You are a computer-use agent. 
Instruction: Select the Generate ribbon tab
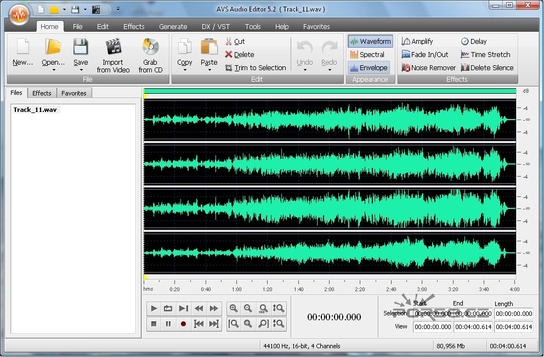click(173, 26)
